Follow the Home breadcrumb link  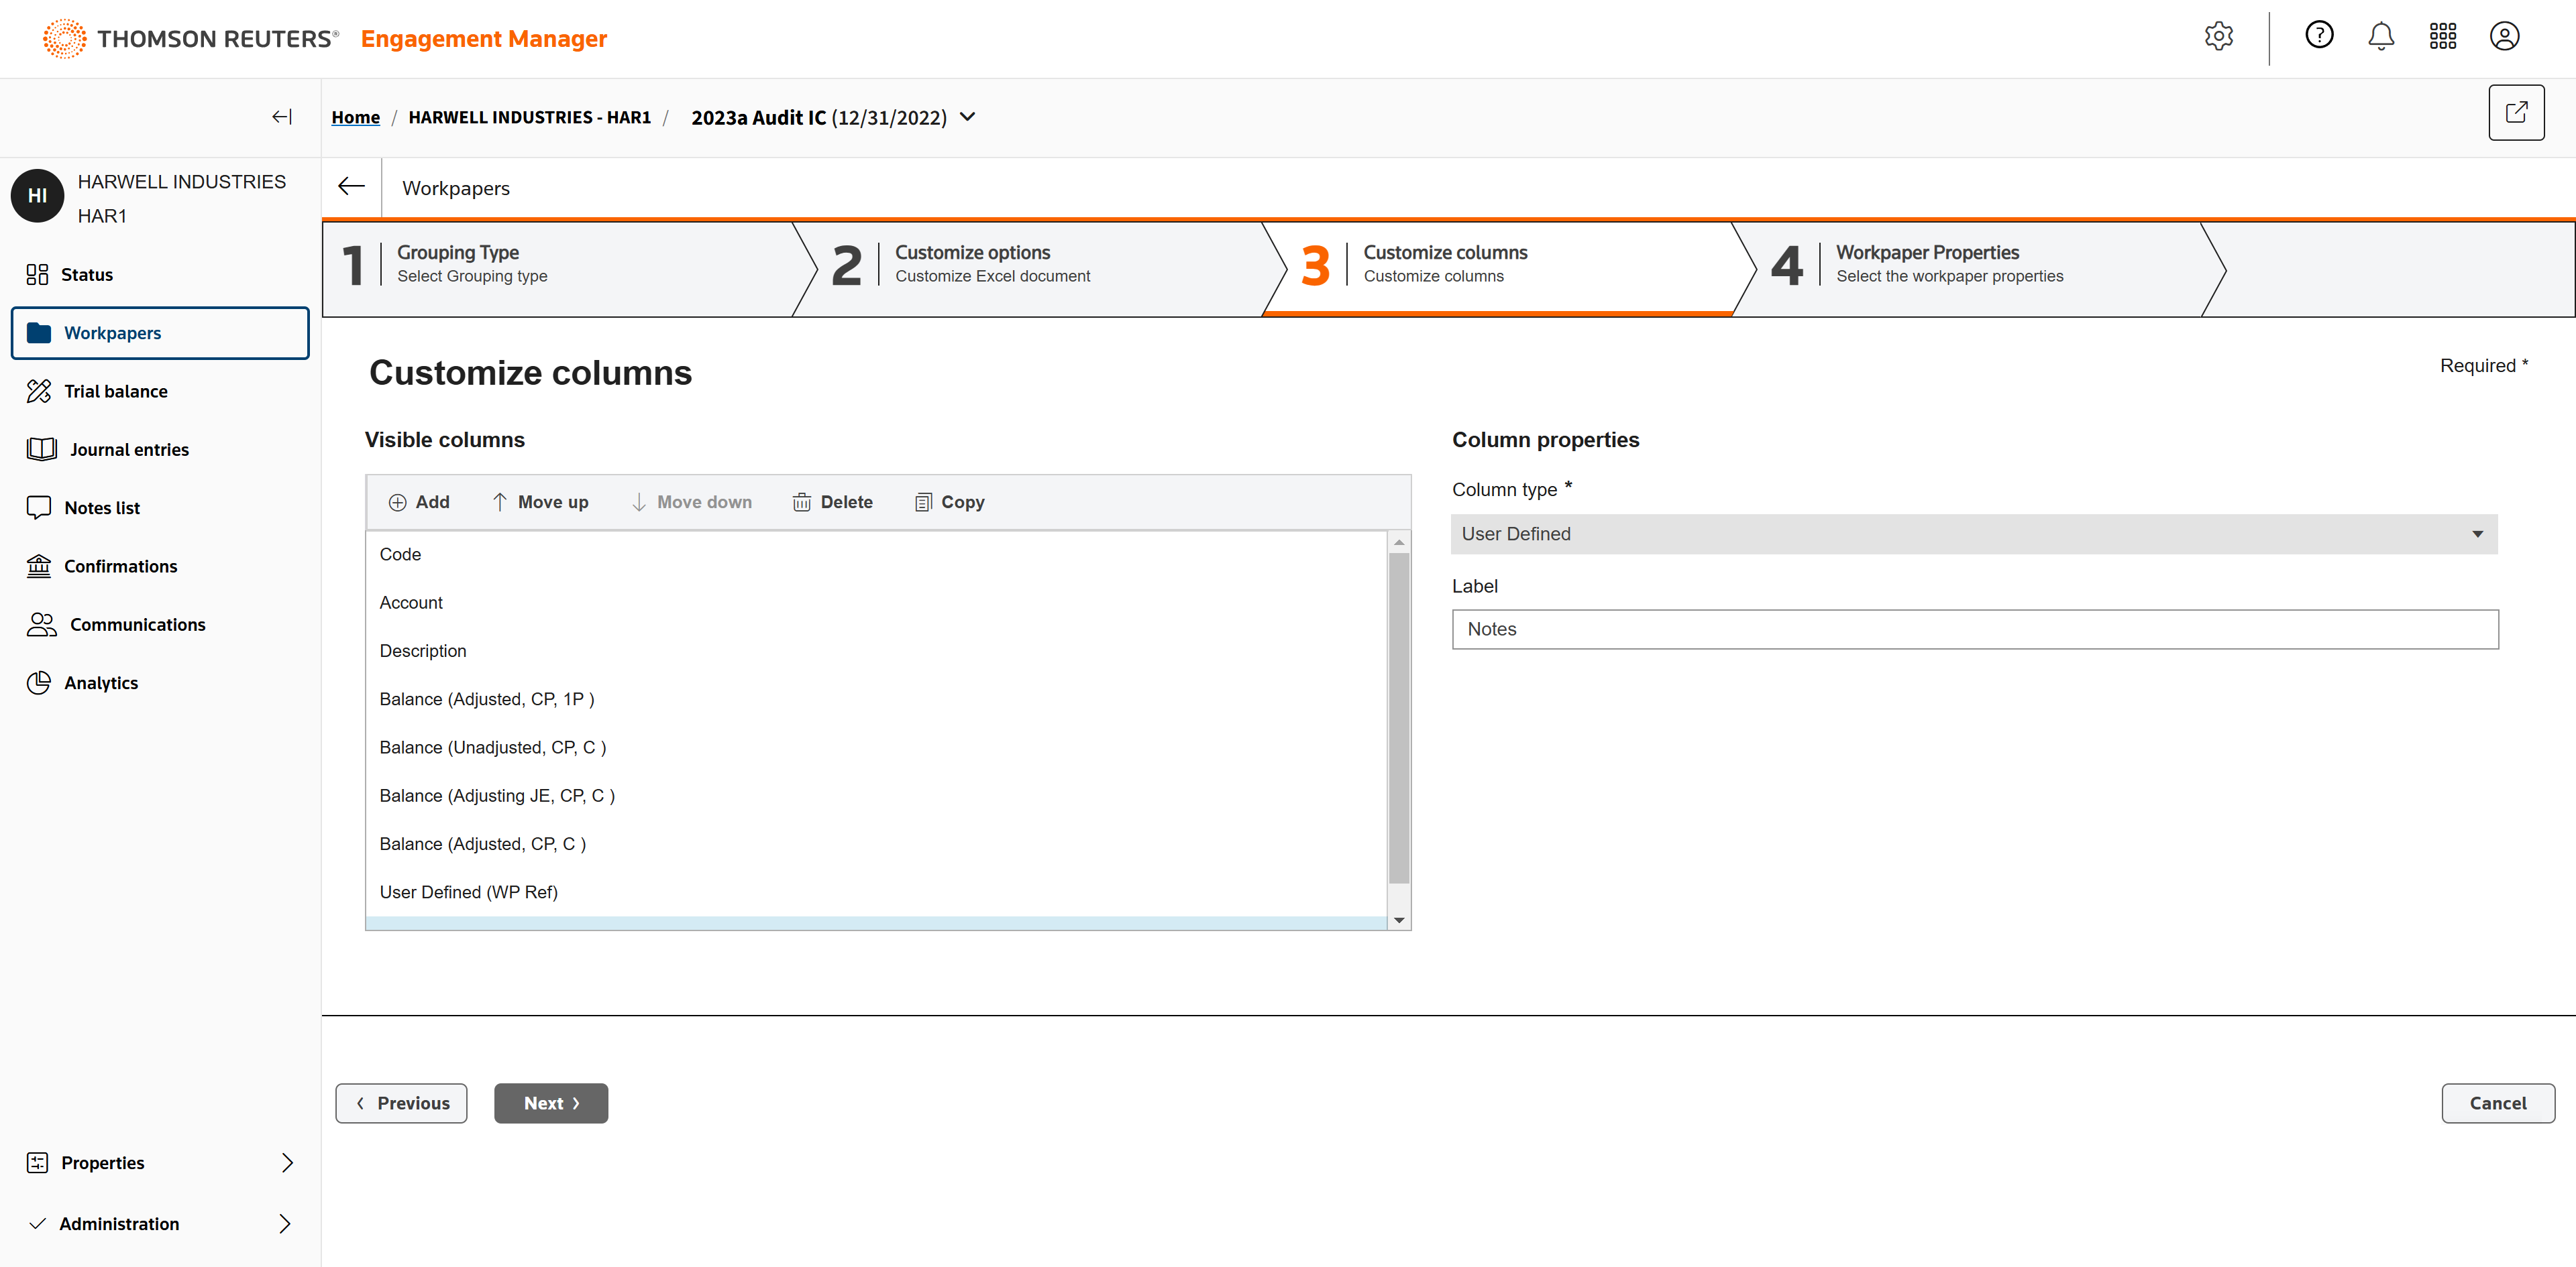coord(355,117)
